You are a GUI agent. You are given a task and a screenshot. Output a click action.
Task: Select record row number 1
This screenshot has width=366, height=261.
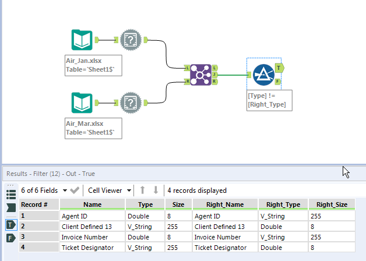tap(39, 216)
